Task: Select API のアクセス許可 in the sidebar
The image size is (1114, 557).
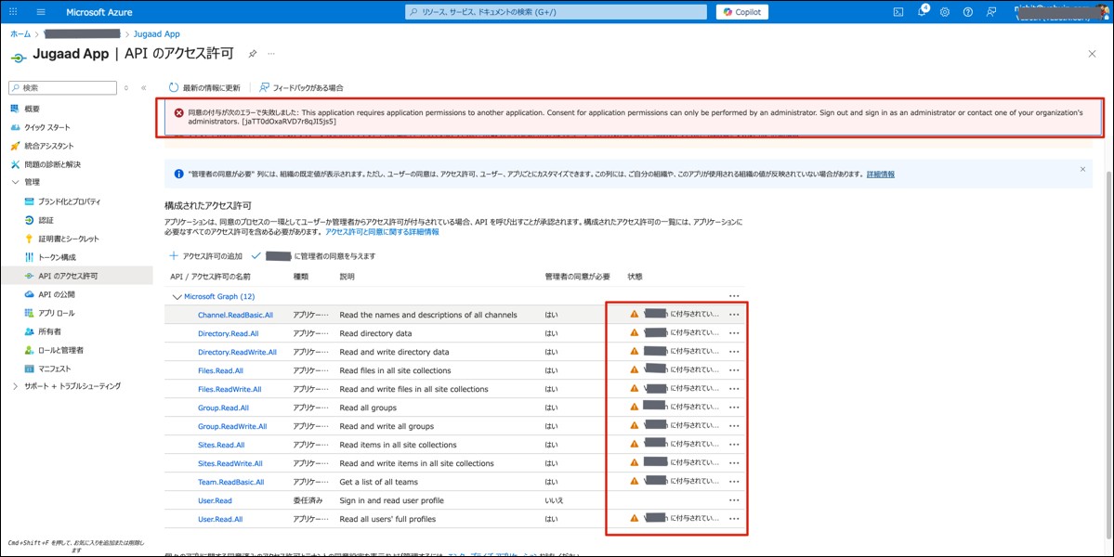Action: (77, 276)
